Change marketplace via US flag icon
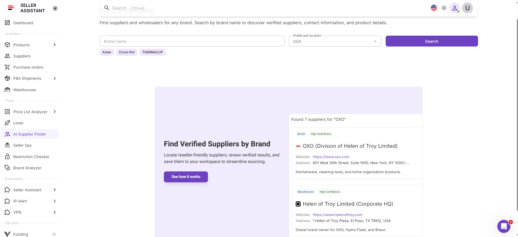 (434, 8)
